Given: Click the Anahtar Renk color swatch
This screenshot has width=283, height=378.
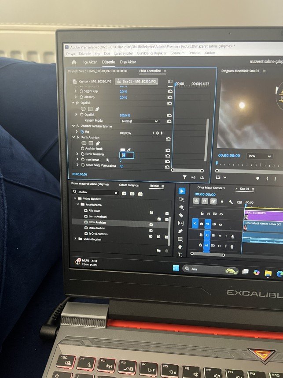Looking at the screenshot, I should 122,150.
